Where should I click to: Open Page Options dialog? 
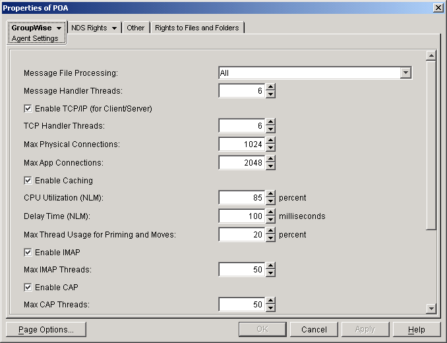(x=46, y=330)
